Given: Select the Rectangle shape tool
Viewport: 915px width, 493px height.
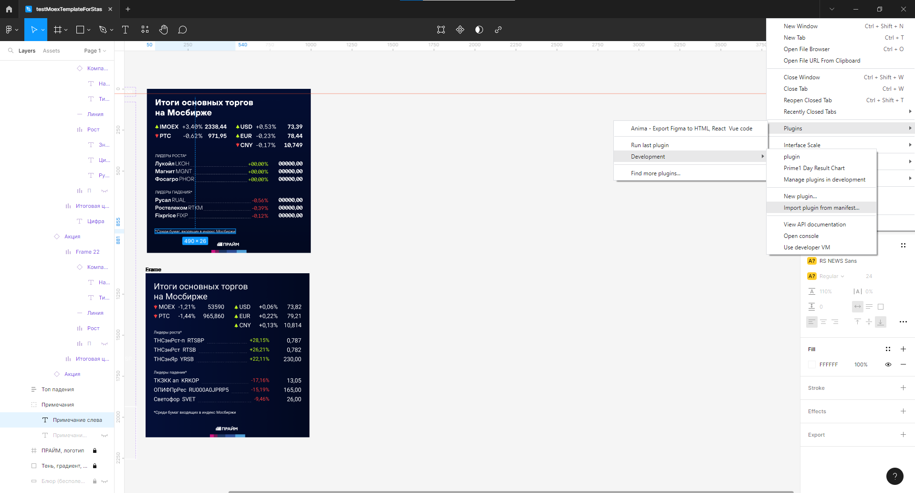Looking at the screenshot, I should point(80,30).
